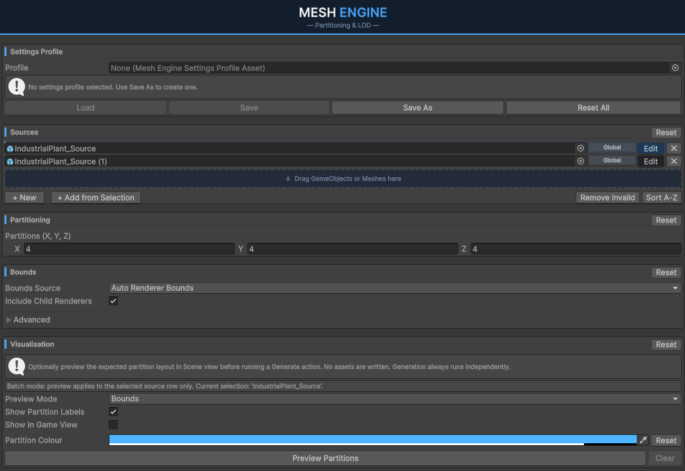Disable Show Partition Labels
Image resolution: width=685 pixels, height=471 pixels.
[x=113, y=412]
